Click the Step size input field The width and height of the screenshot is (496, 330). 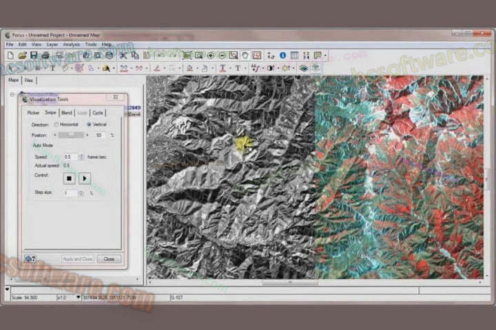pos(70,193)
